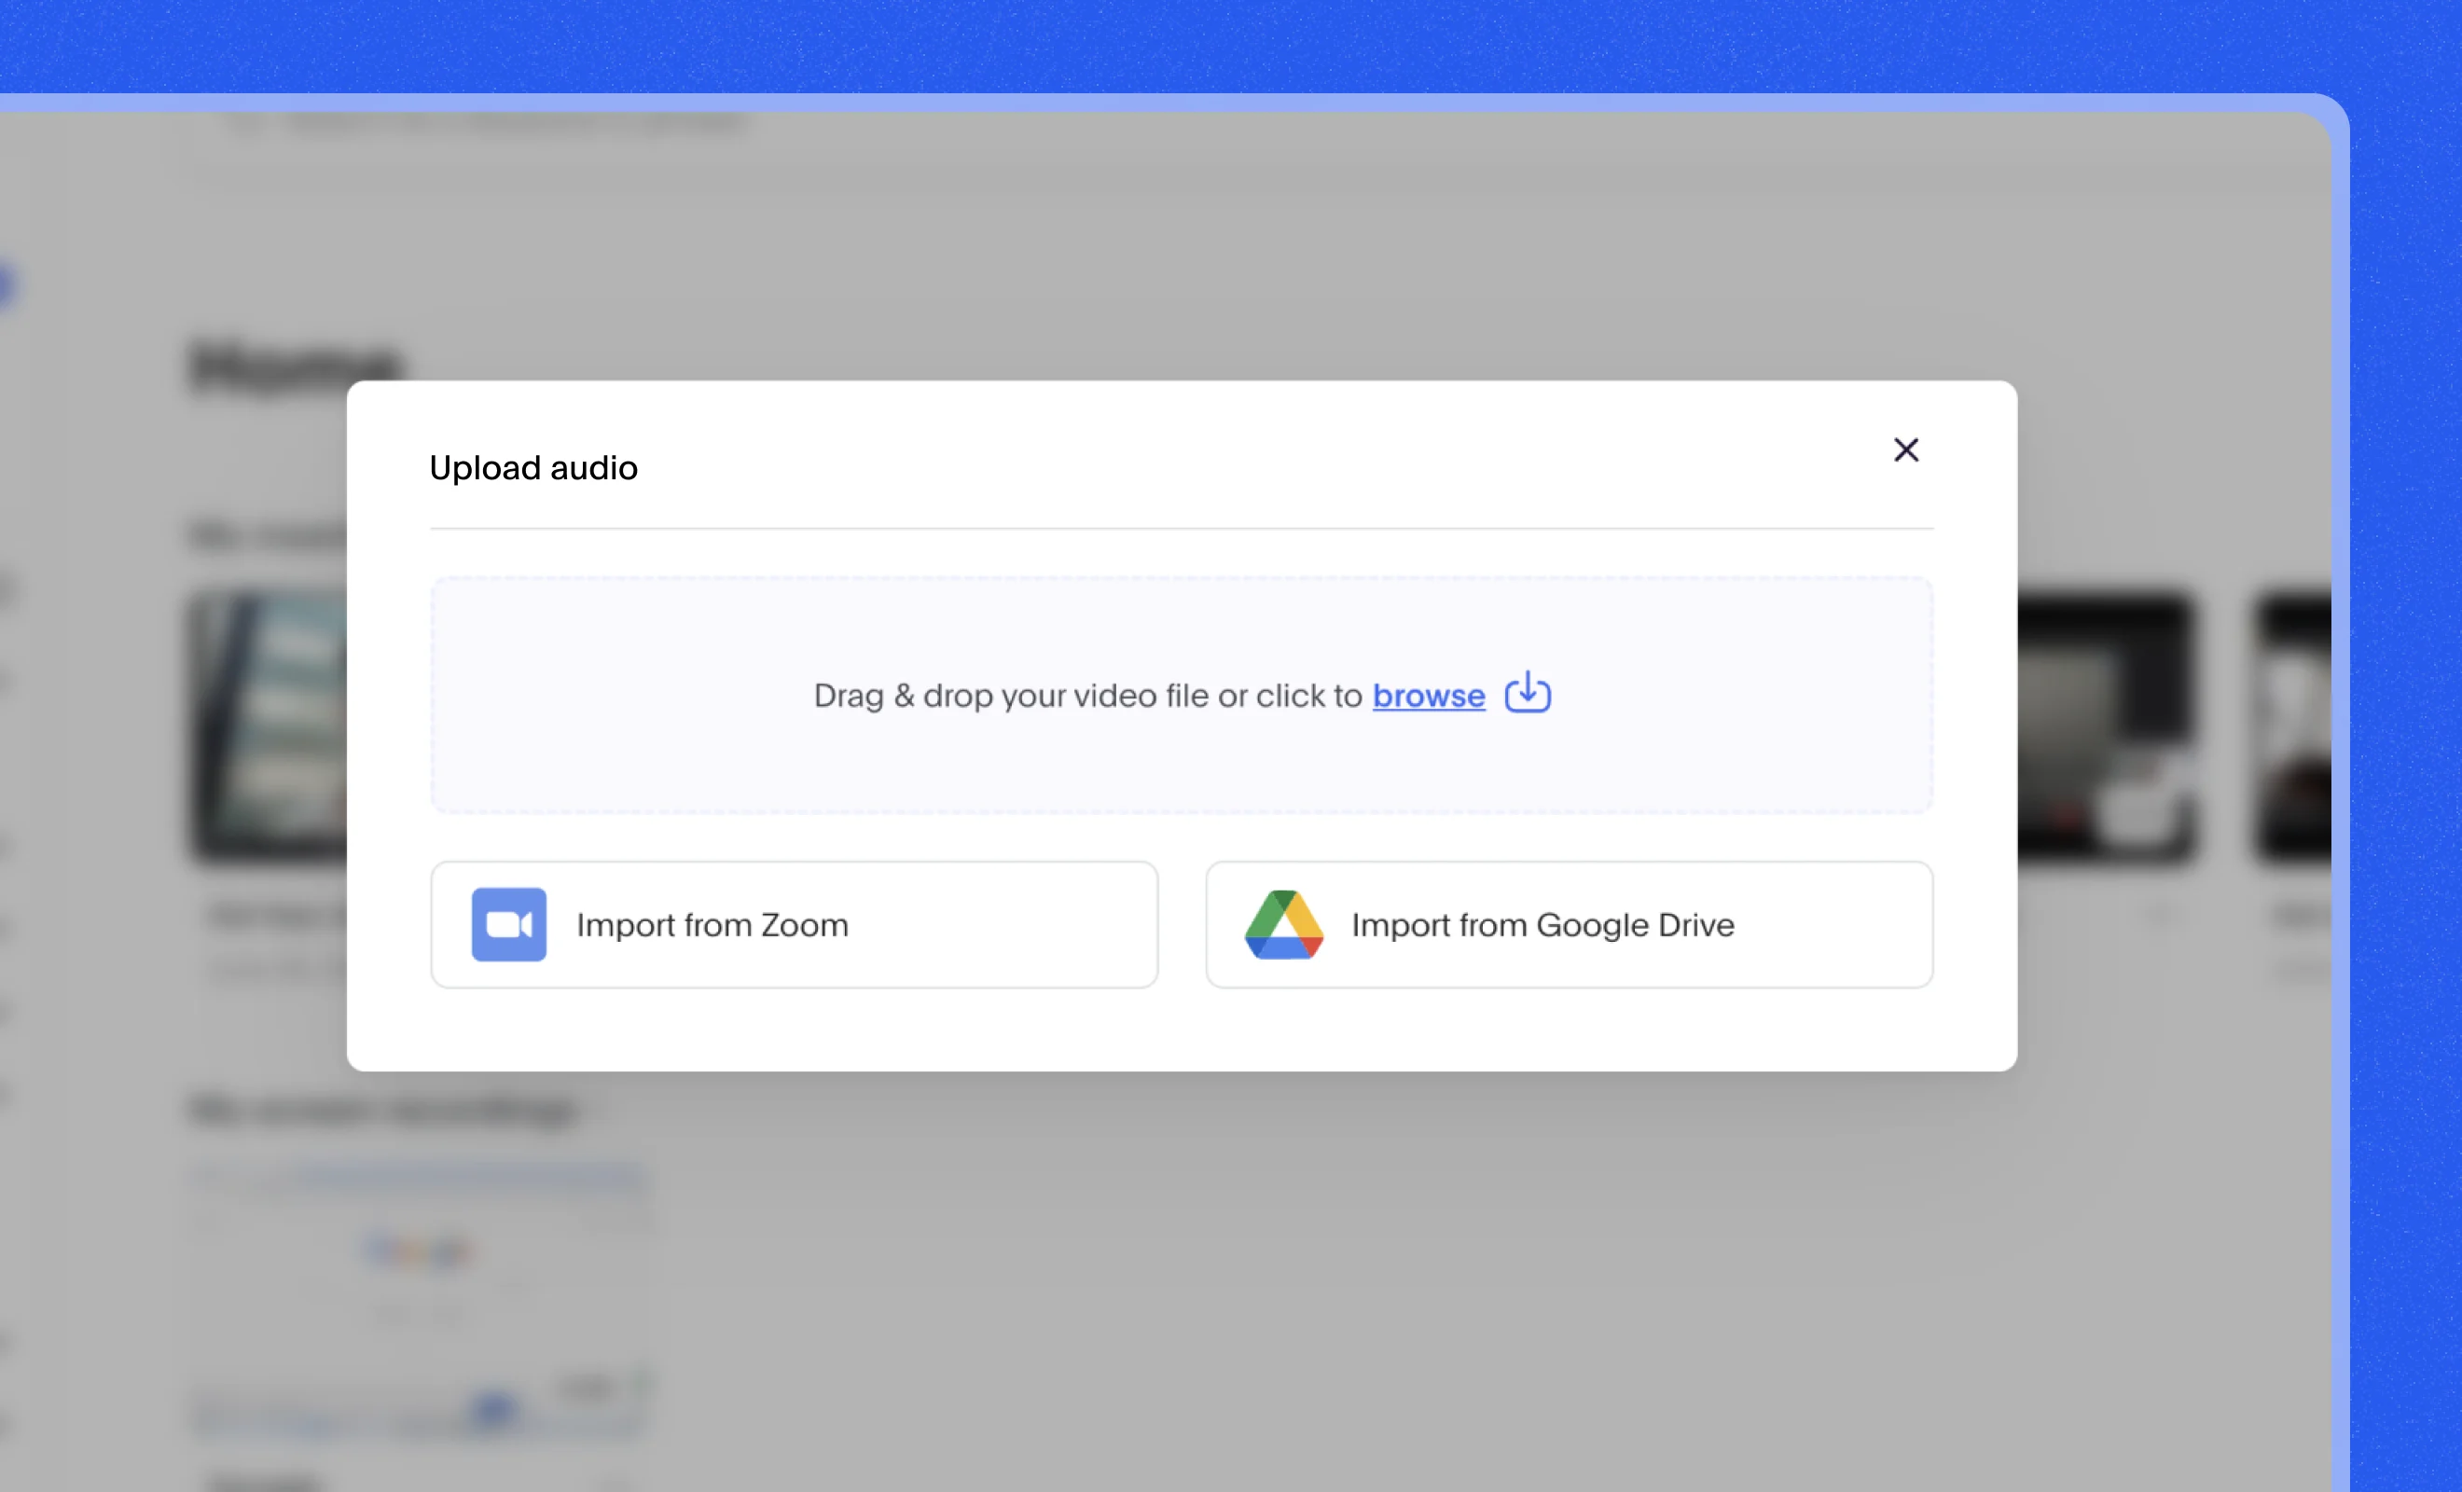Open blurred video thumbnail right of dialog

pyautogui.click(x=2107, y=726)
